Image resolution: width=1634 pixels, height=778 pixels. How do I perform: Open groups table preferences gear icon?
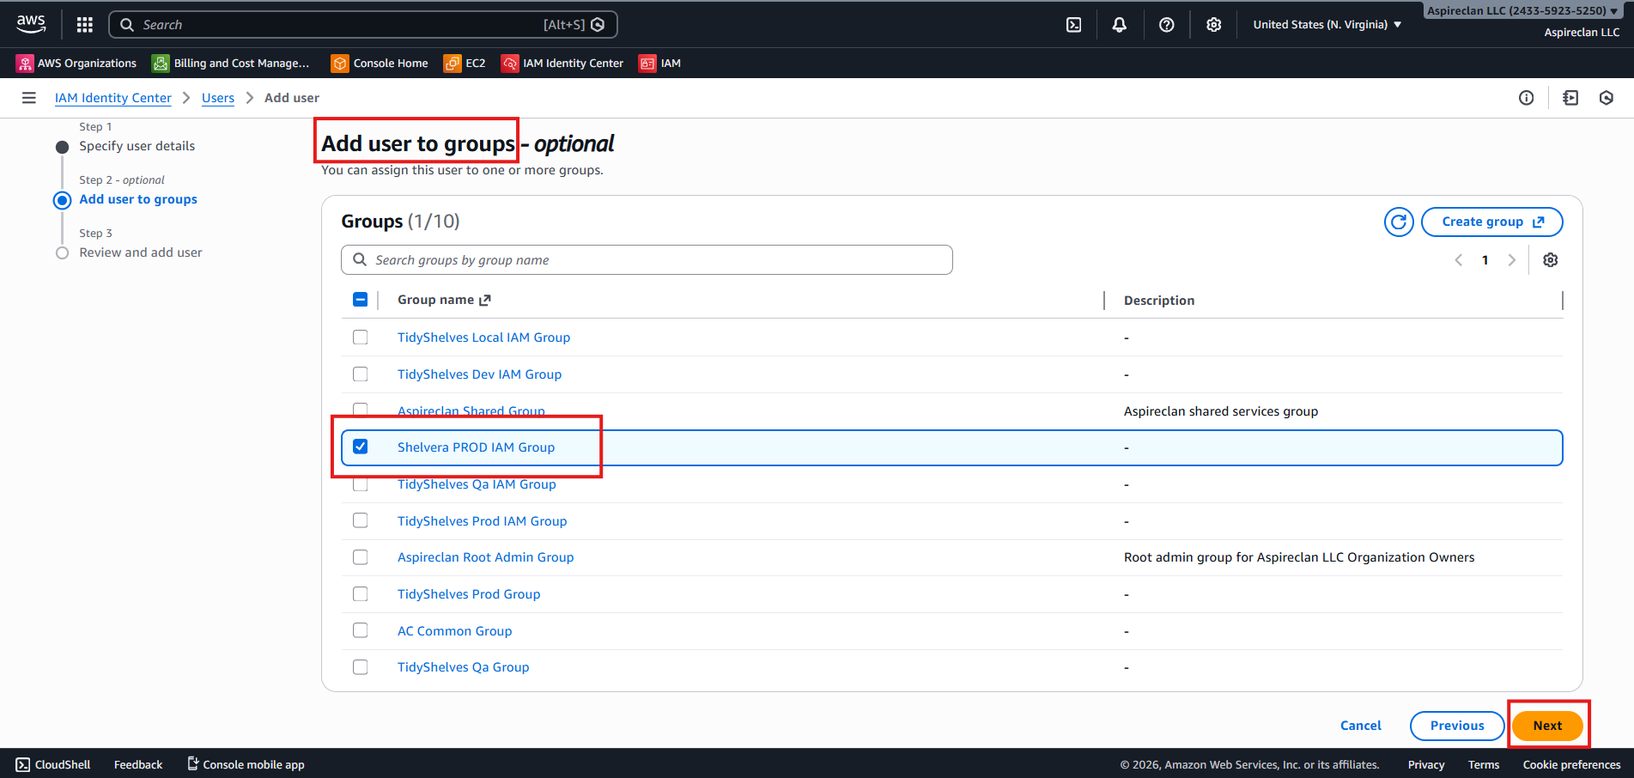pyautogui.click(x=1551, y=260)
